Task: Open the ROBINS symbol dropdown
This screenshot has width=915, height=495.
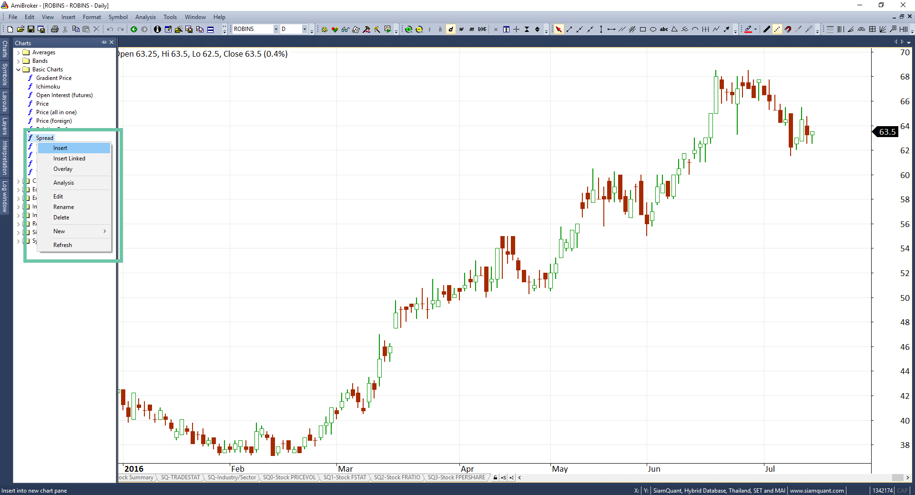Action: tap(275, 30)
